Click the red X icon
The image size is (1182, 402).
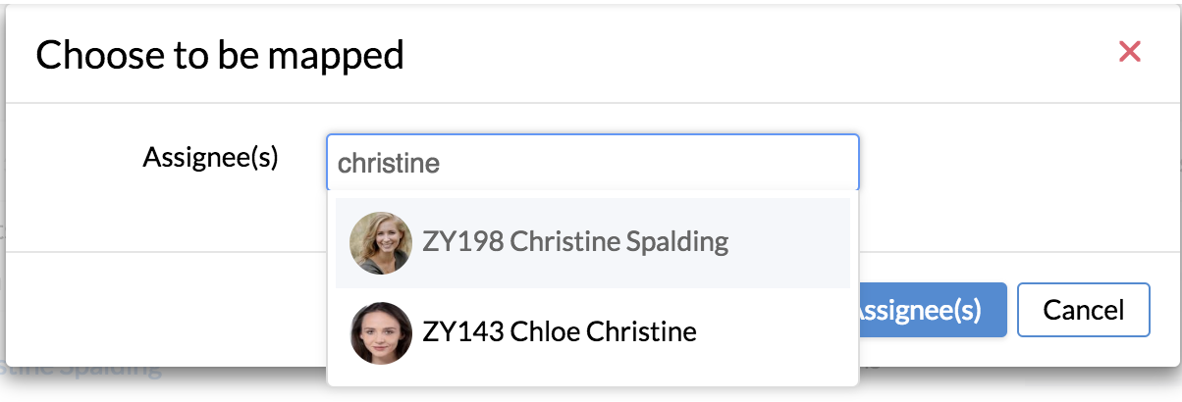(x=1130, y=52)
